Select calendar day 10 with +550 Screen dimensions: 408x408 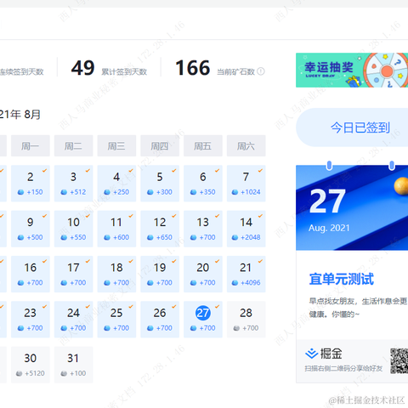tap(73, 229)
